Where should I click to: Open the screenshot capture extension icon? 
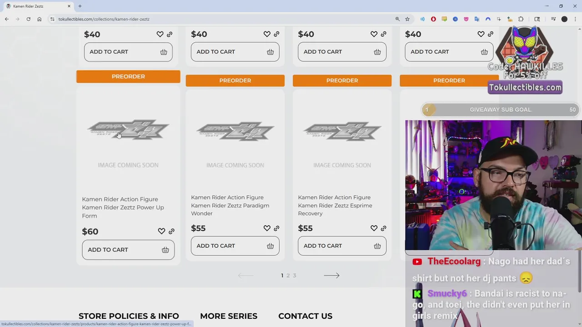(x=499, y=19)
